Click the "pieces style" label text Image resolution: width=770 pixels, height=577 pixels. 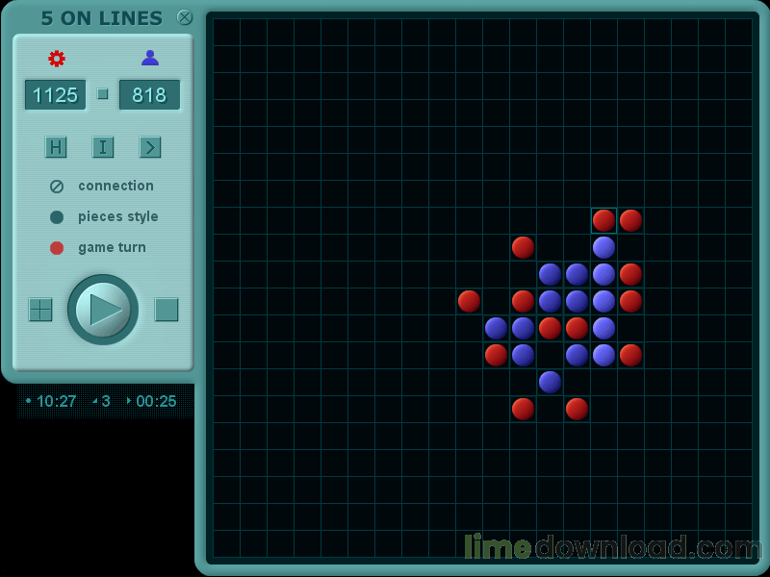pos(117,217)
